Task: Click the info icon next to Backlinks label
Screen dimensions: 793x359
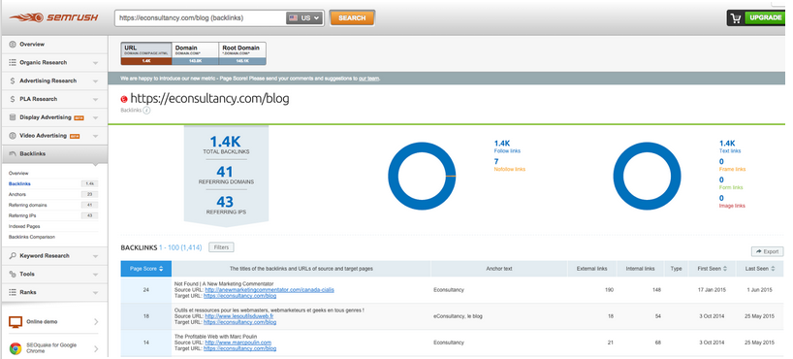Action: (146, 110)
